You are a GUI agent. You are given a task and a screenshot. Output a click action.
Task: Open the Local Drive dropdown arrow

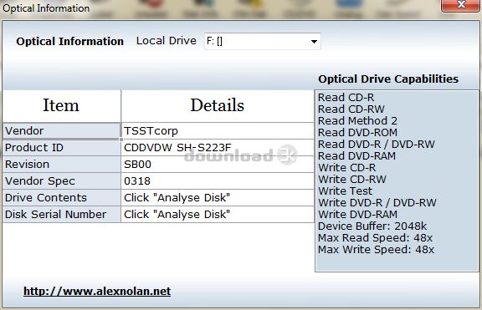pyautogui.click(x=314, y=42)
